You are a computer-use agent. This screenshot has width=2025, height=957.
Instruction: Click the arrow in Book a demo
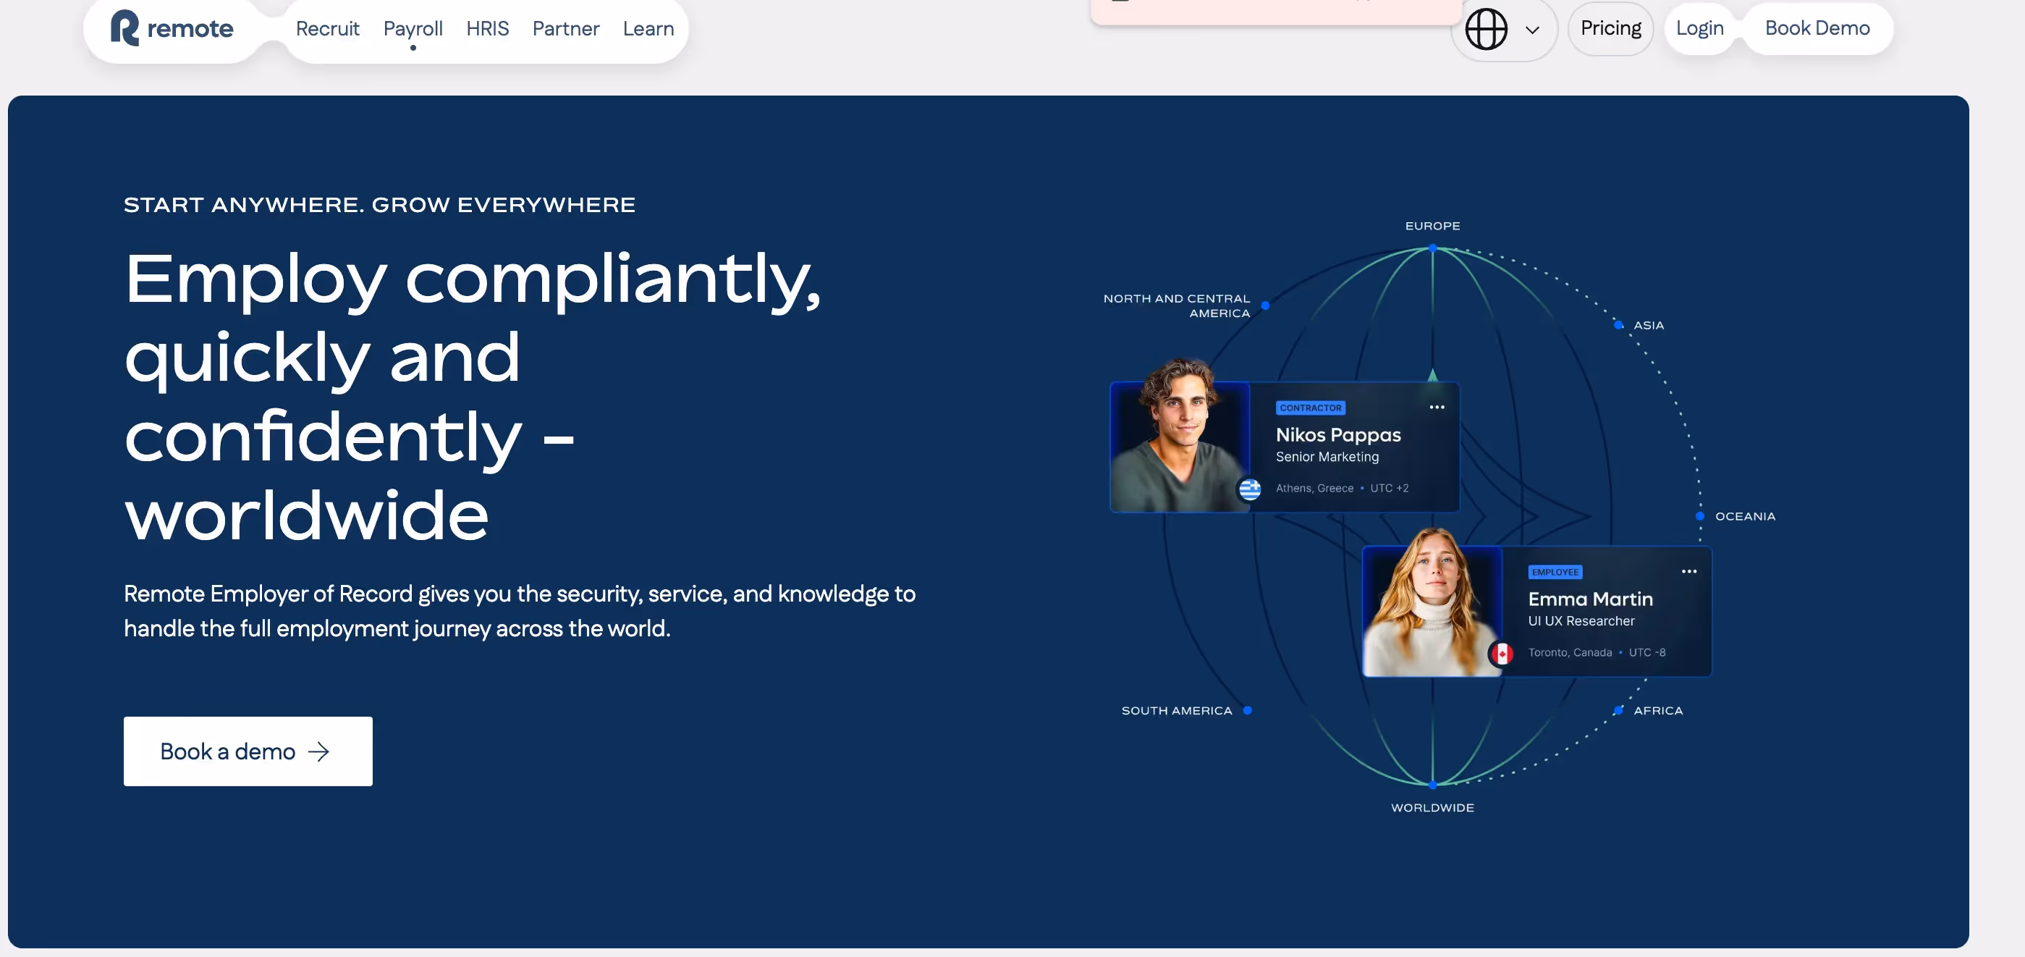click(318, 751)
